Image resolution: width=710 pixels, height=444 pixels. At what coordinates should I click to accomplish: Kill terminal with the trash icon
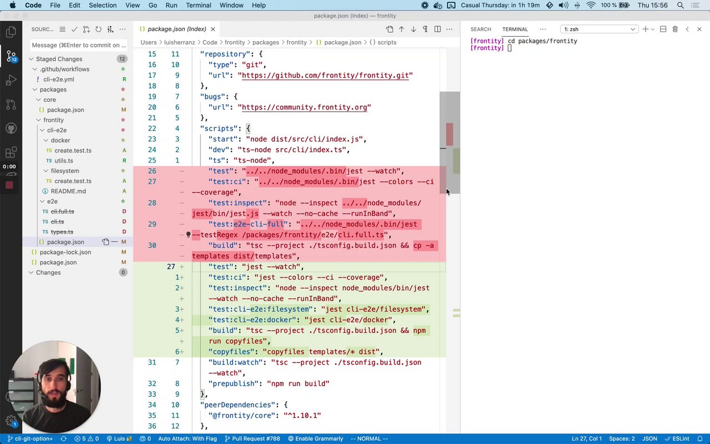click(675, 29)
